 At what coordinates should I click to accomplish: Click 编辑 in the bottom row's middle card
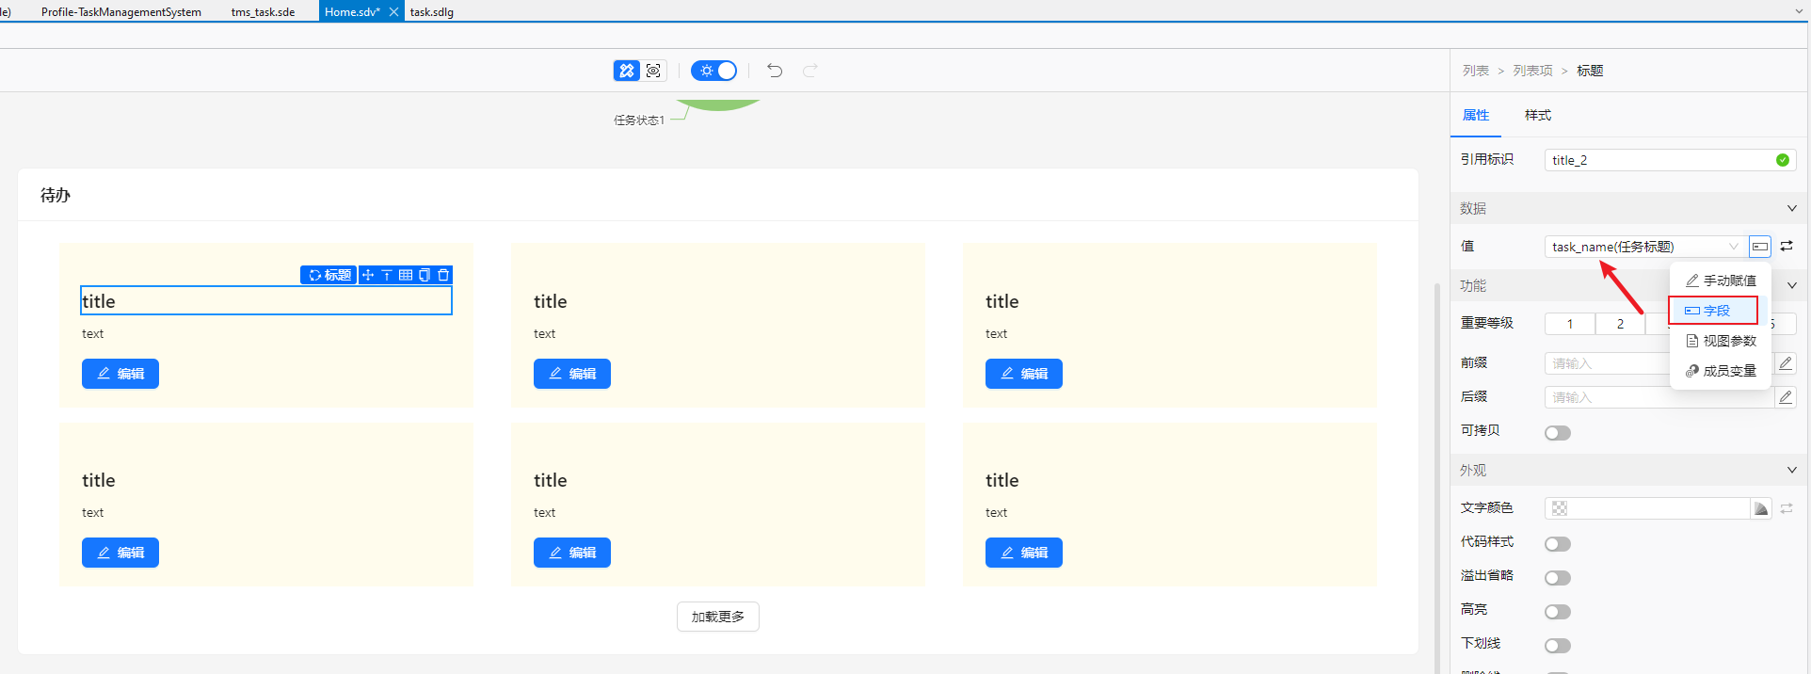click(x=572, y=553)
